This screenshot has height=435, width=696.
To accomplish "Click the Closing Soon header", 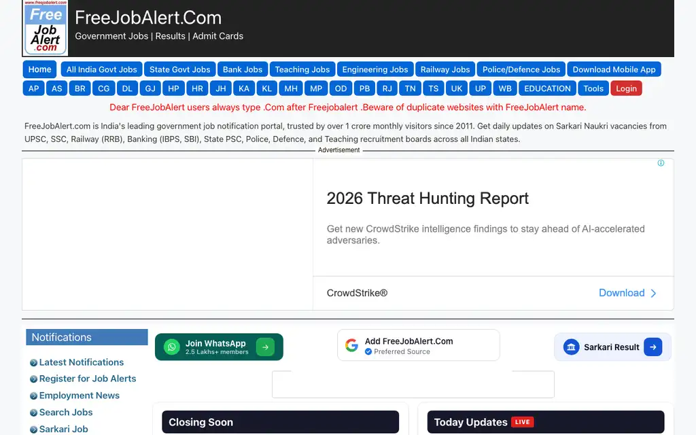I will [x=280, y=422].
